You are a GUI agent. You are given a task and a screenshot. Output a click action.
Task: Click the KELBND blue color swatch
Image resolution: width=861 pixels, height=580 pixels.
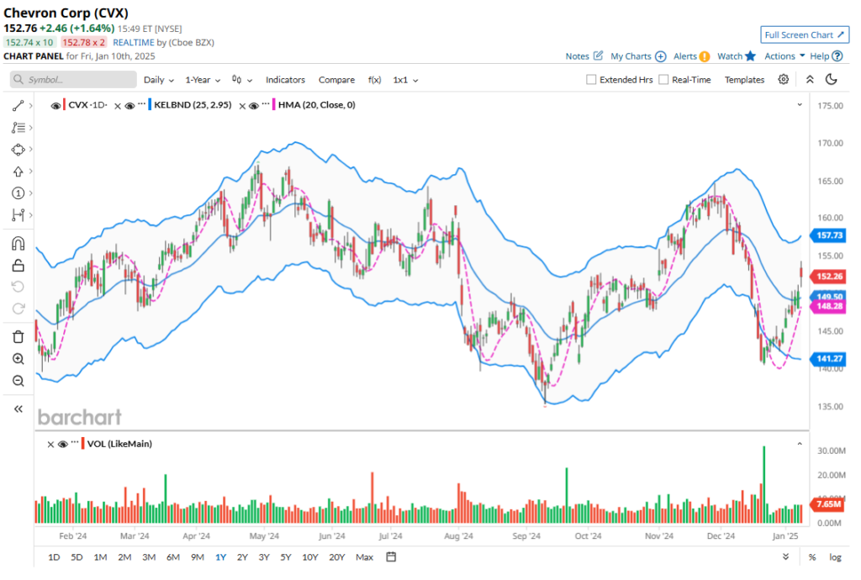click(x=150, y=106)
